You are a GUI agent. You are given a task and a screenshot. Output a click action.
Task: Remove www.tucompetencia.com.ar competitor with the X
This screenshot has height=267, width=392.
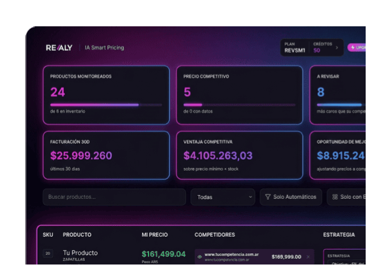[x=308, y=257]
